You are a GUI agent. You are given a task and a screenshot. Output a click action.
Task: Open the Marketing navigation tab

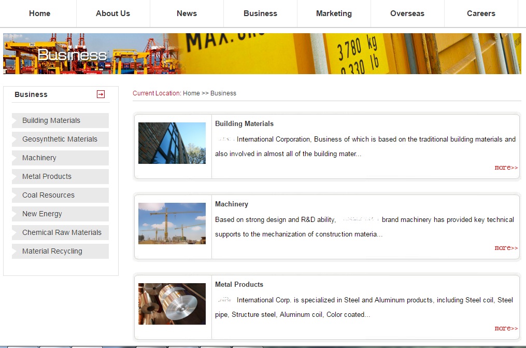pos(334,13)
